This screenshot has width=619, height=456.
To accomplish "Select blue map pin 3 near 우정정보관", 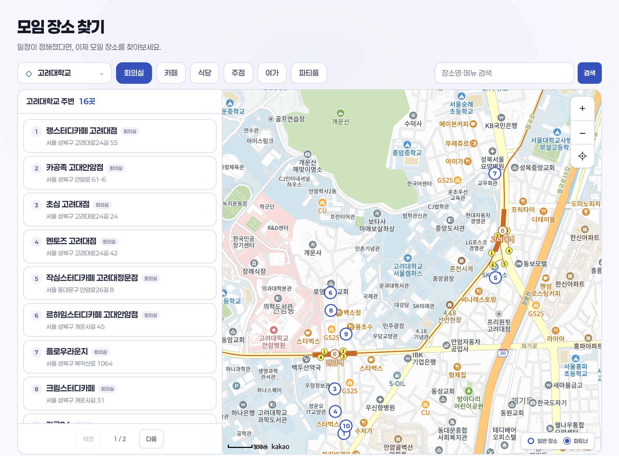I will 335,389.
